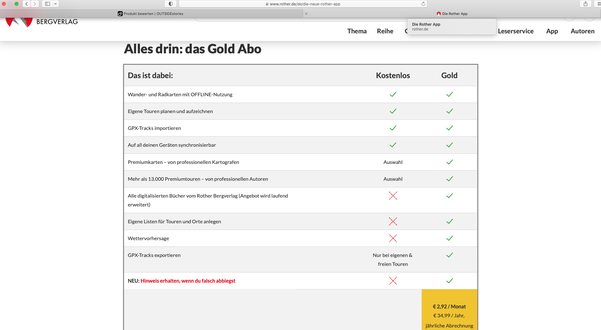The width and height of the screenshot is (601, 330).
Task: Click Kostenlos checkmark for Geräten synchronisierbar row
Action: point(393,145)
